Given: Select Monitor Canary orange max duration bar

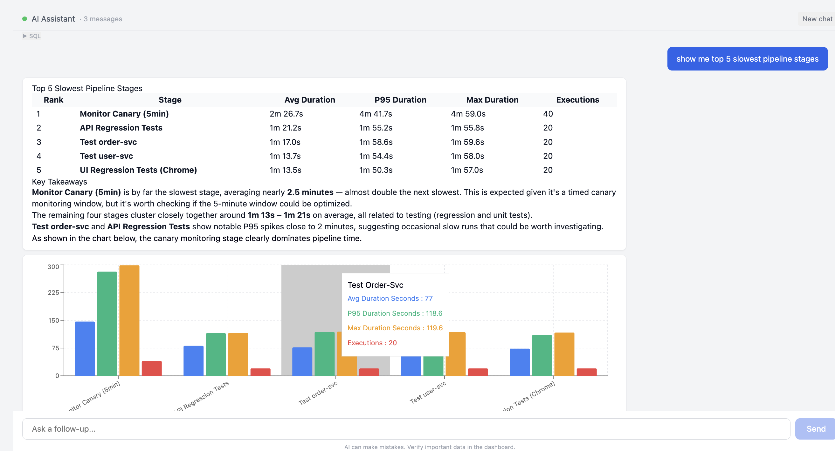Looking at the screenshot, I should tap(129, 320).
